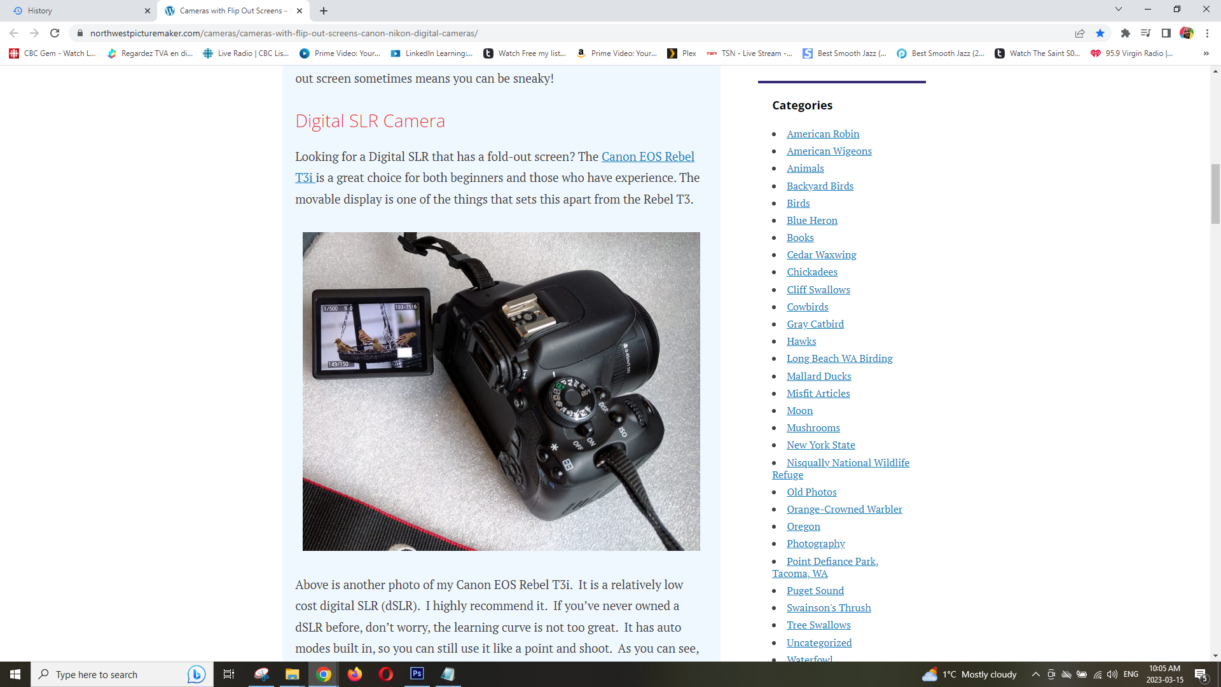Open Photoshop from the taskbar

417,674
